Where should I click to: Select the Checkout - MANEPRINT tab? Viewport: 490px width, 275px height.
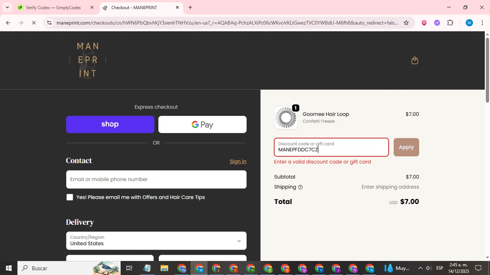click(x=134, y=8)
